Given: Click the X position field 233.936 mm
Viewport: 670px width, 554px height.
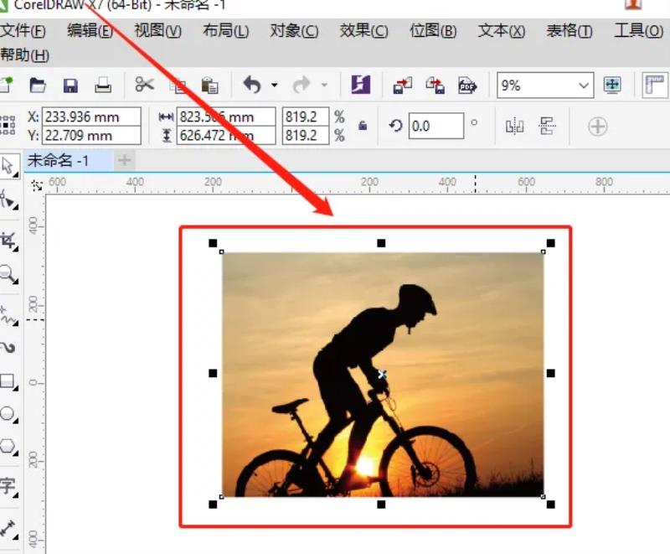Looking at the screenshot, I should 91,116.
